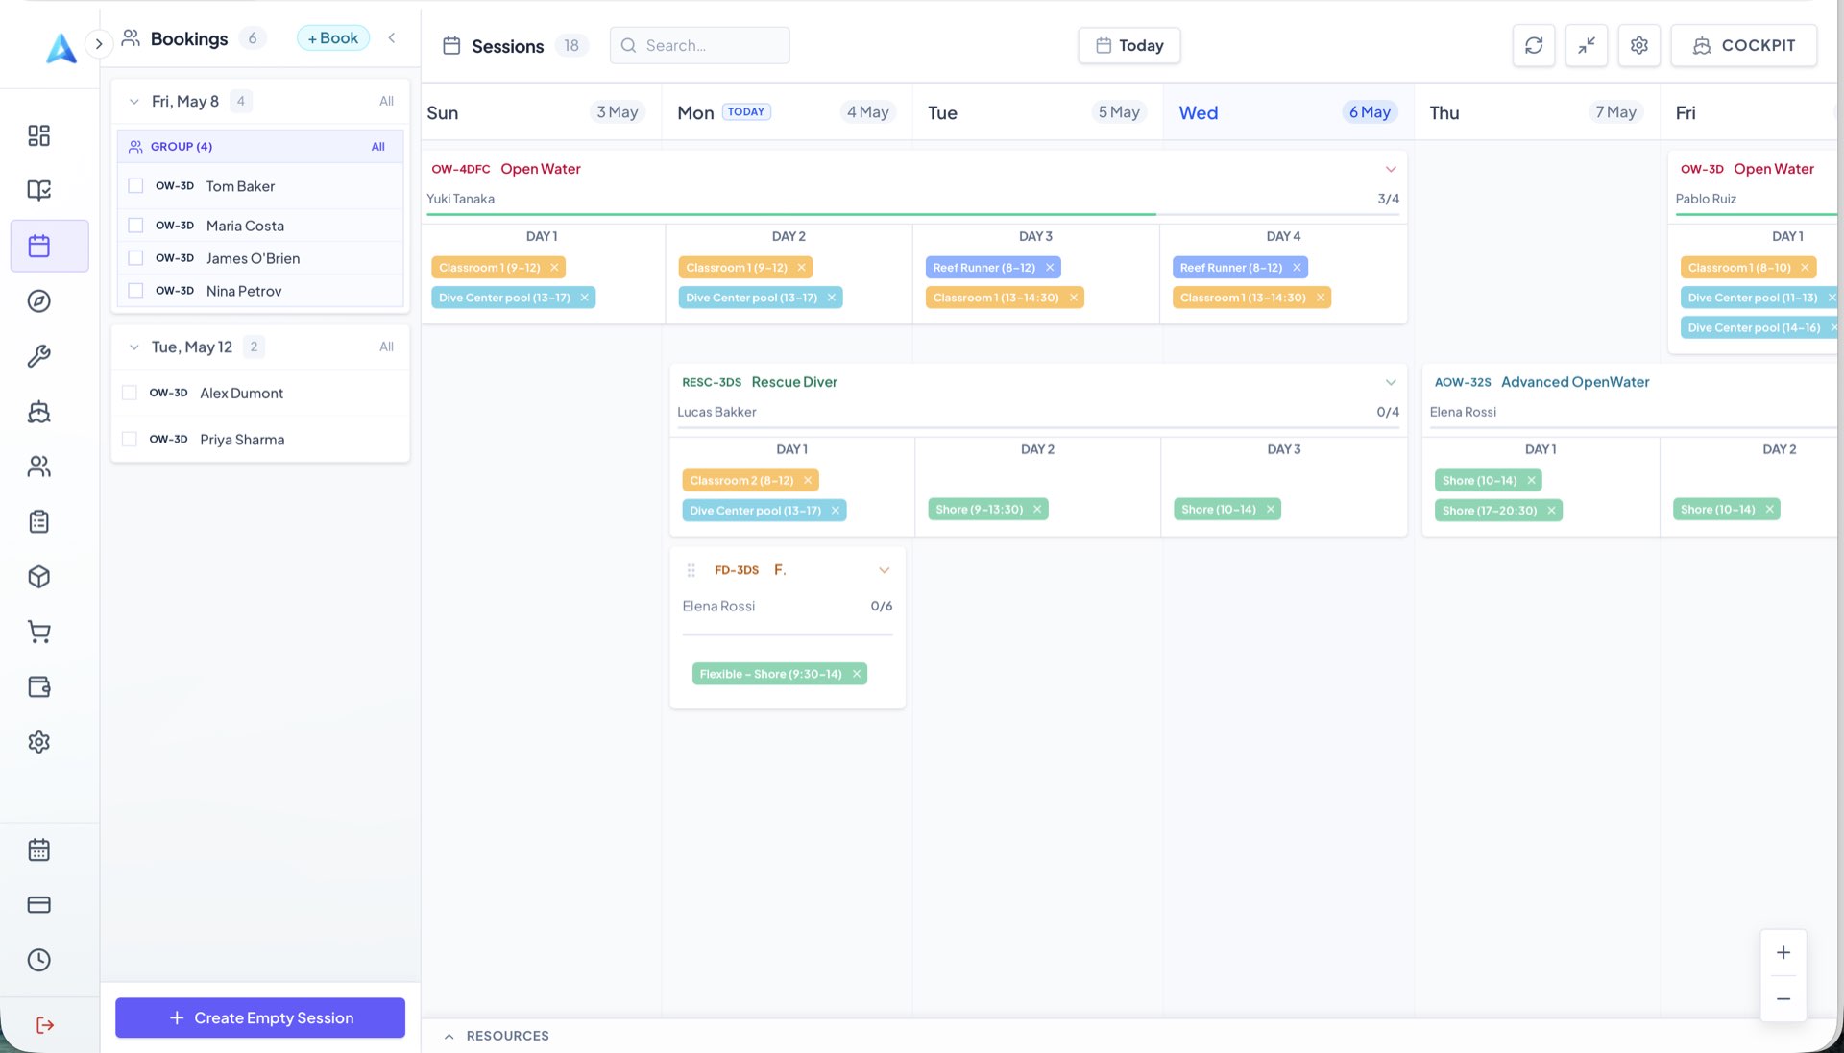Select the Wed 6 May column header
This screenshot has width=1844, height=1053.
click(1286, 112)
